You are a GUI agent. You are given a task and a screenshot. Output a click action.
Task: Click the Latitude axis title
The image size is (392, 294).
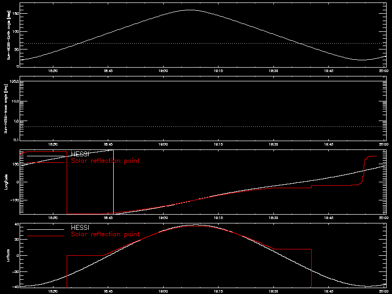click(x=8, y=255)
